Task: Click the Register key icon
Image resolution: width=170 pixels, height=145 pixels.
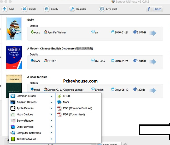Action: [72, 9]
